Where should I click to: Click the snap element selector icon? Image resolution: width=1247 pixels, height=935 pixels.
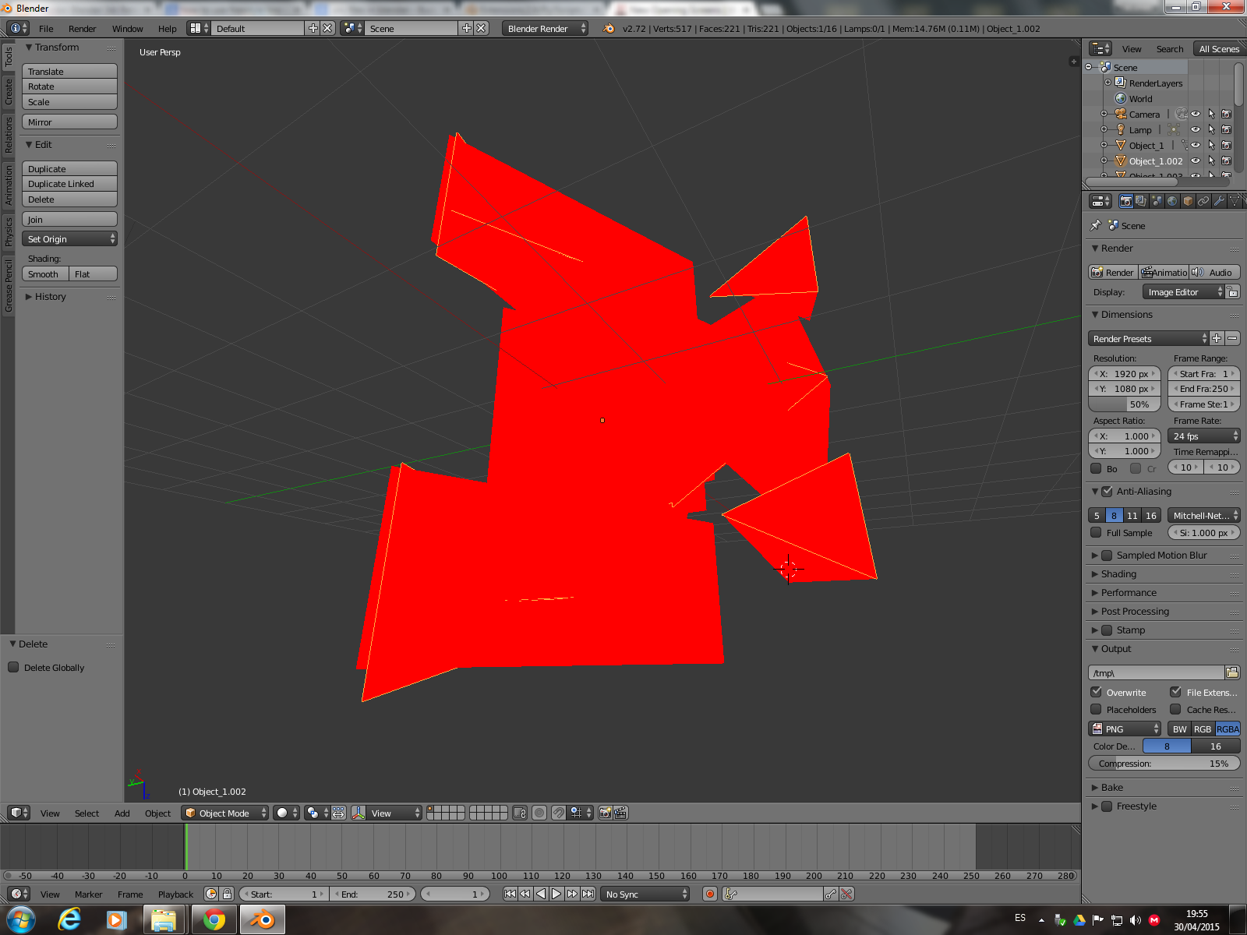click(x=581, y=813)
